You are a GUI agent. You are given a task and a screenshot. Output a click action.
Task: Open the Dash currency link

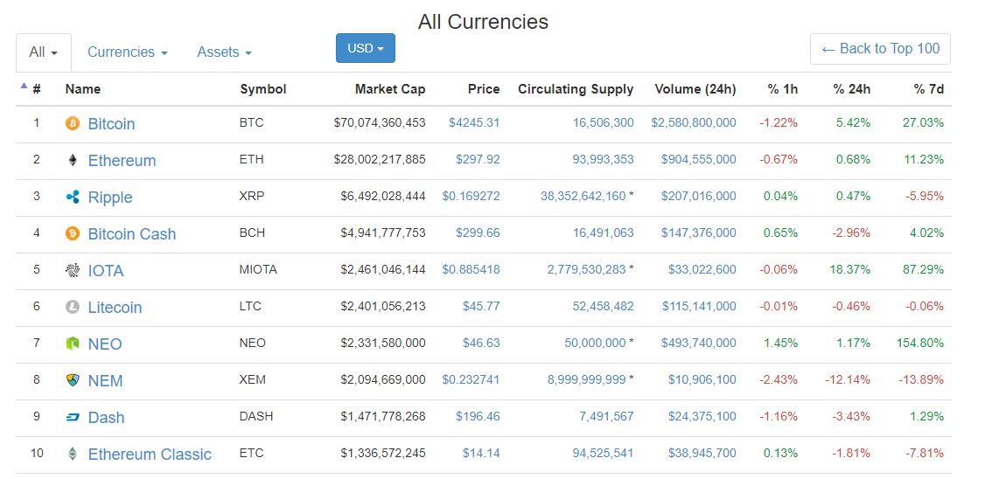(x=107, y=418)
